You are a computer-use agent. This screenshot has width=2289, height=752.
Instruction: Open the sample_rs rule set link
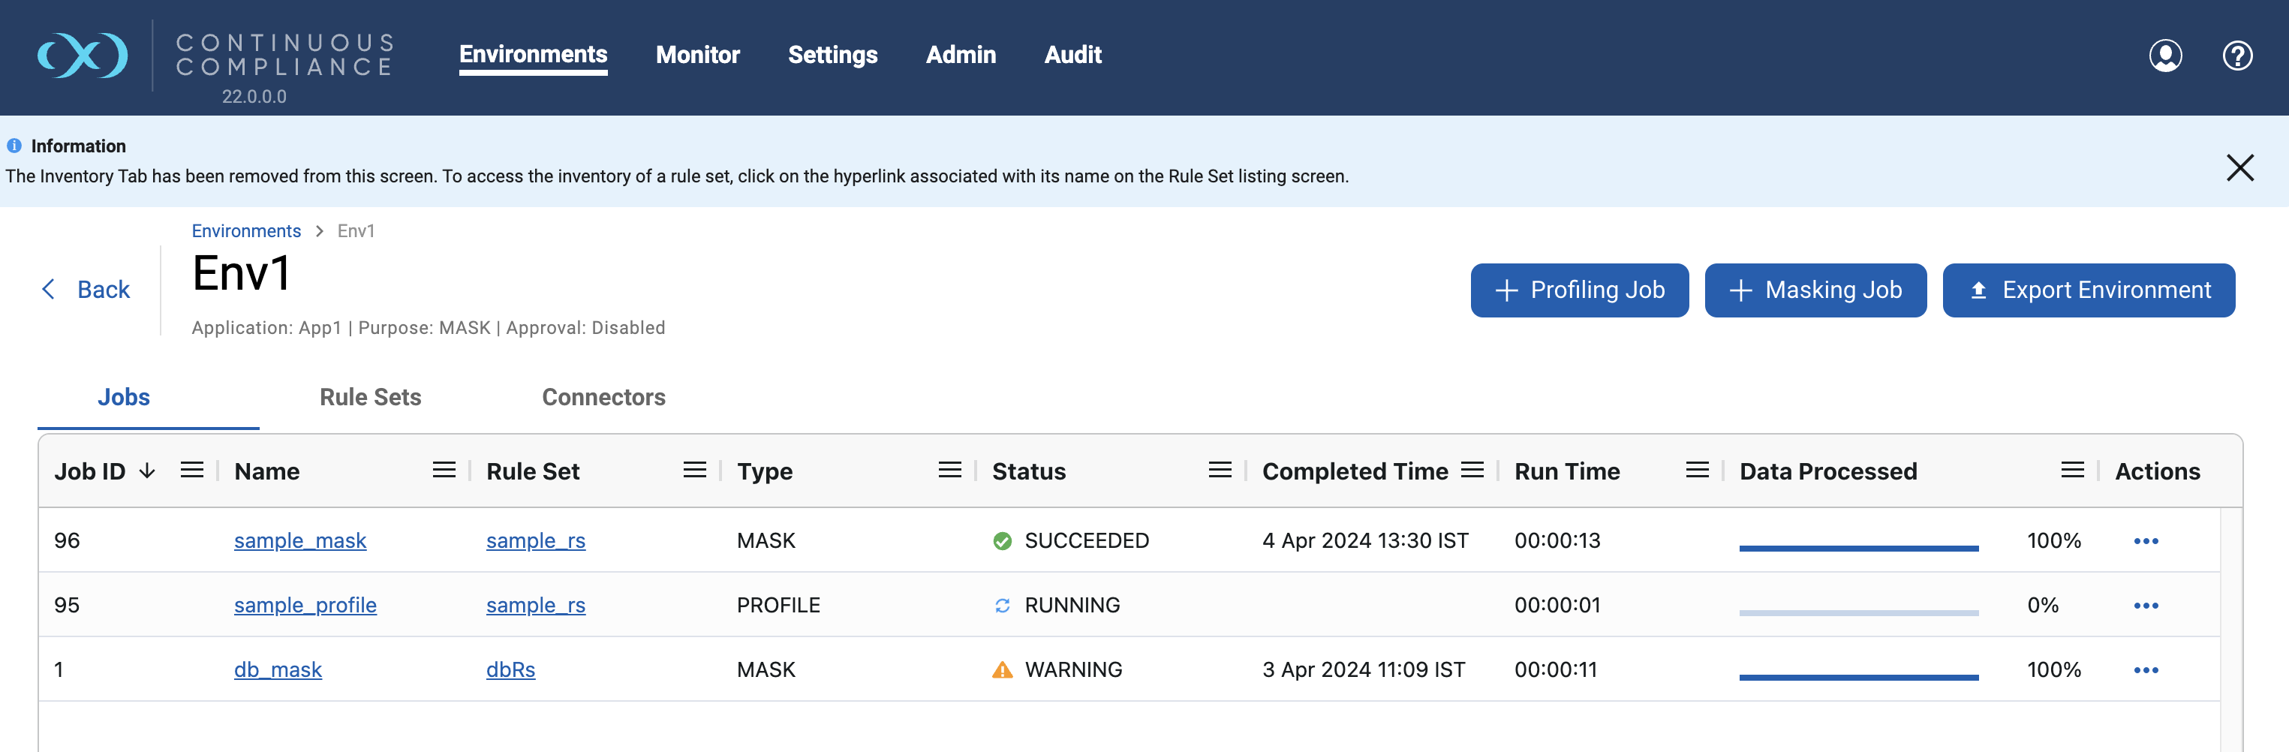point(535,540)
